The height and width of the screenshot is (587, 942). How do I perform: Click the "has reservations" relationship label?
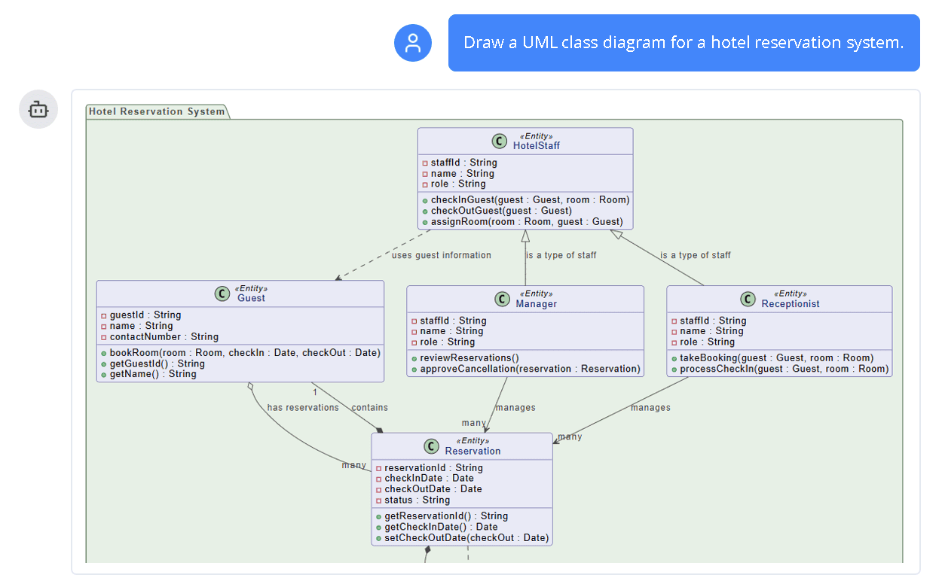coord(303,408)
